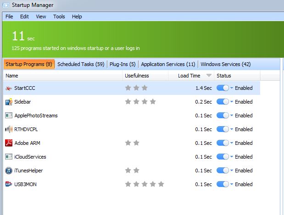Click StartCCC three-star usefulness rating
Viewport: 284px width, 215px height.
click(x=136, y=88)
